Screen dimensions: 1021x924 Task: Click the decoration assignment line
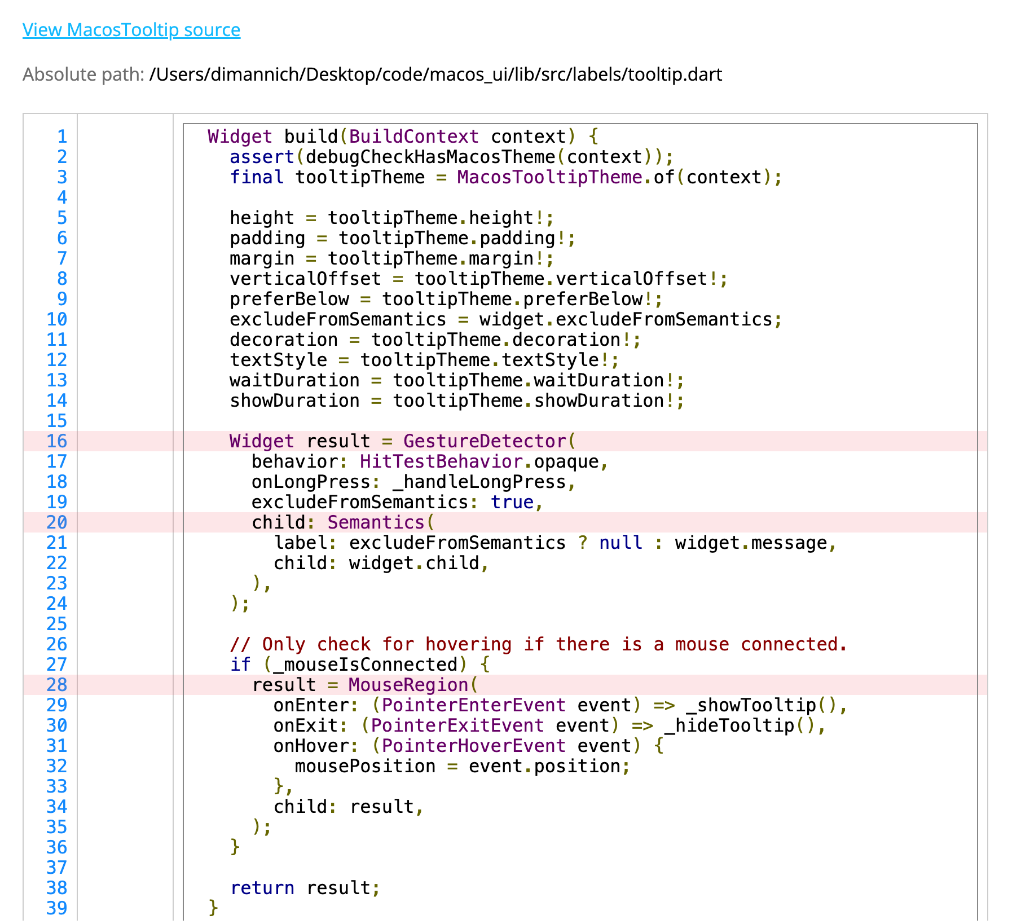click(x=435, y=340)
